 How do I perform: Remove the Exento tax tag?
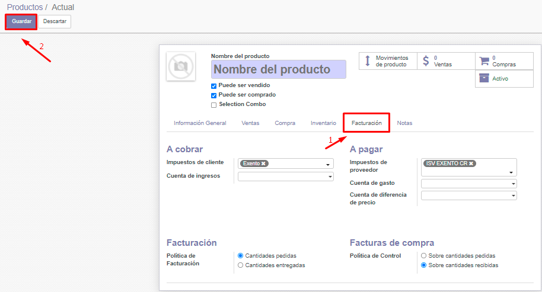point(263,163)
